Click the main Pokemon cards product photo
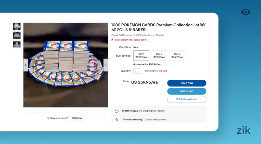 (66, 65)
